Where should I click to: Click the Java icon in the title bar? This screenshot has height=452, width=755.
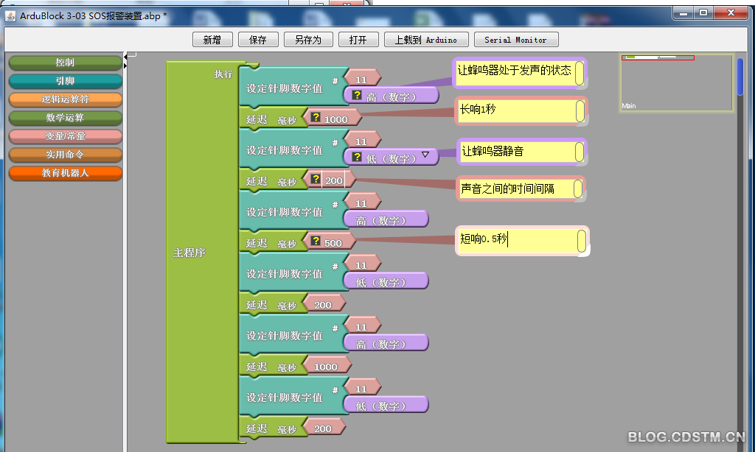click(x=10, y=15)
